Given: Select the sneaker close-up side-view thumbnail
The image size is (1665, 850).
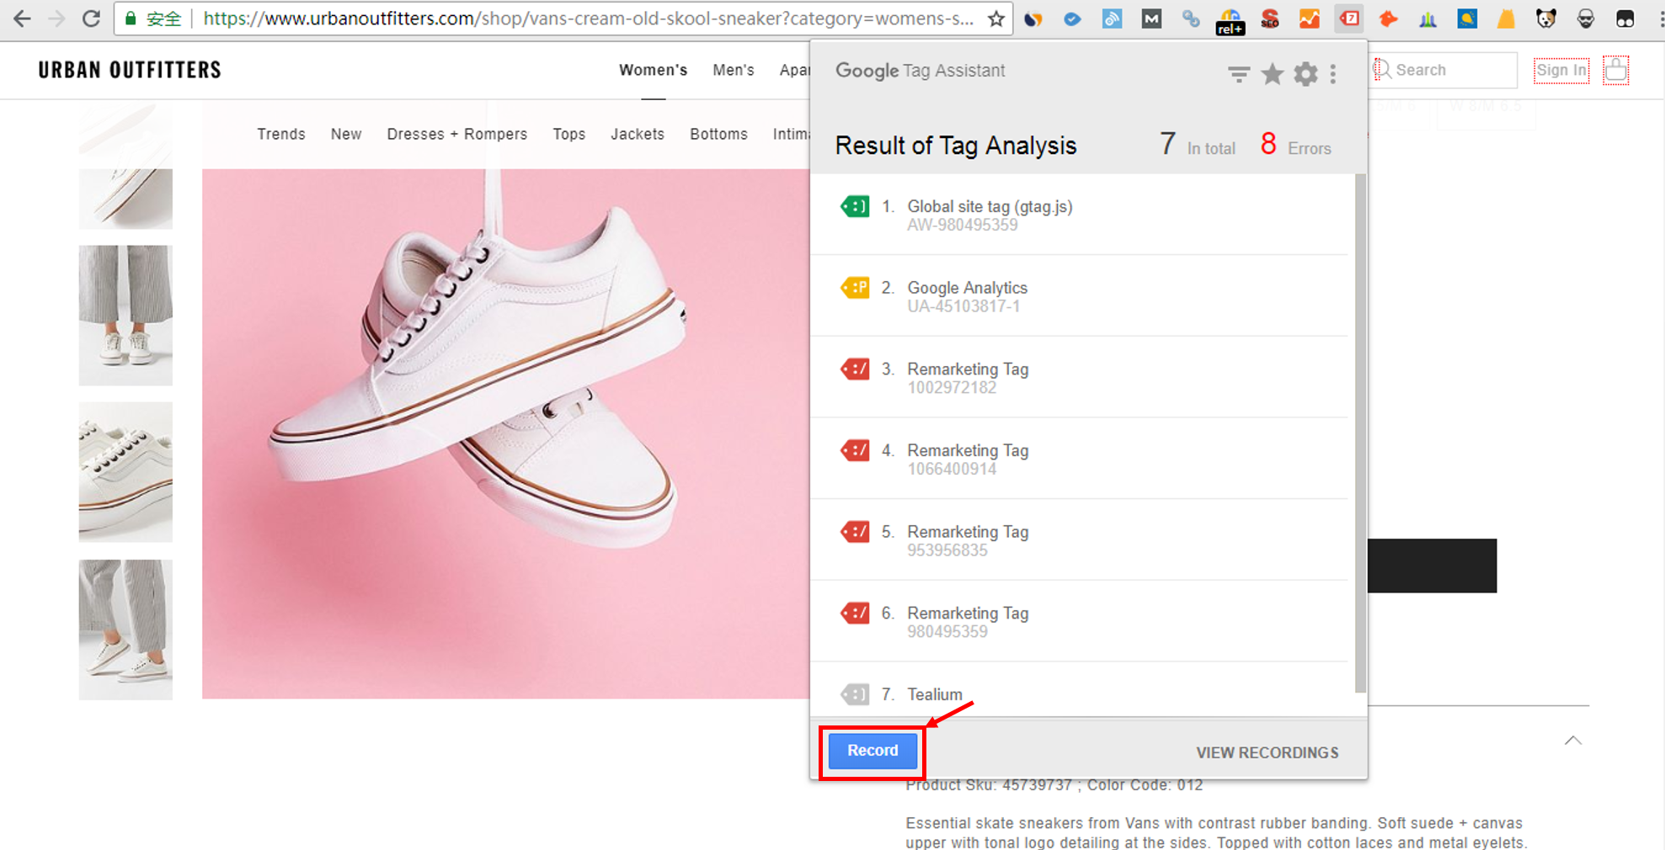Looking at the screenshot, I should (x=125, y=471).
